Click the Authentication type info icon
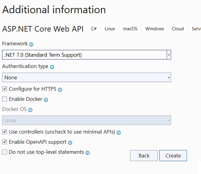This screenshot has height=174, width=201. tap(52, 67)
